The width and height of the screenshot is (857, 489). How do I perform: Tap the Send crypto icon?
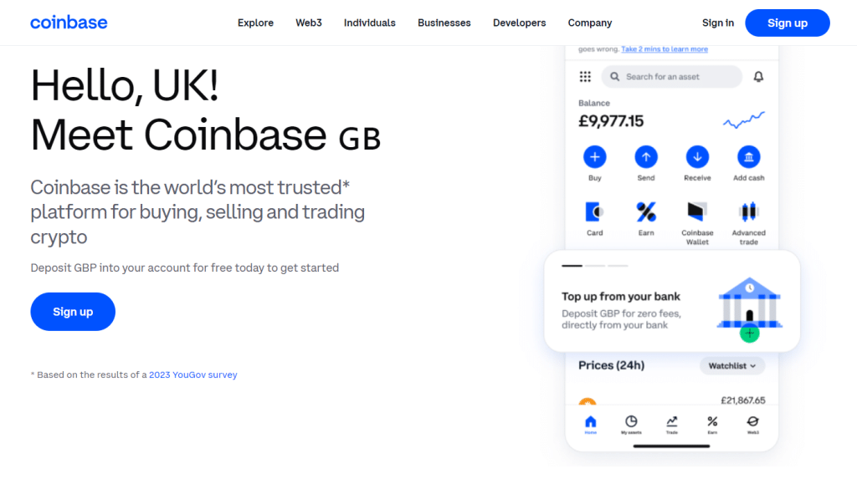[646, 157]
